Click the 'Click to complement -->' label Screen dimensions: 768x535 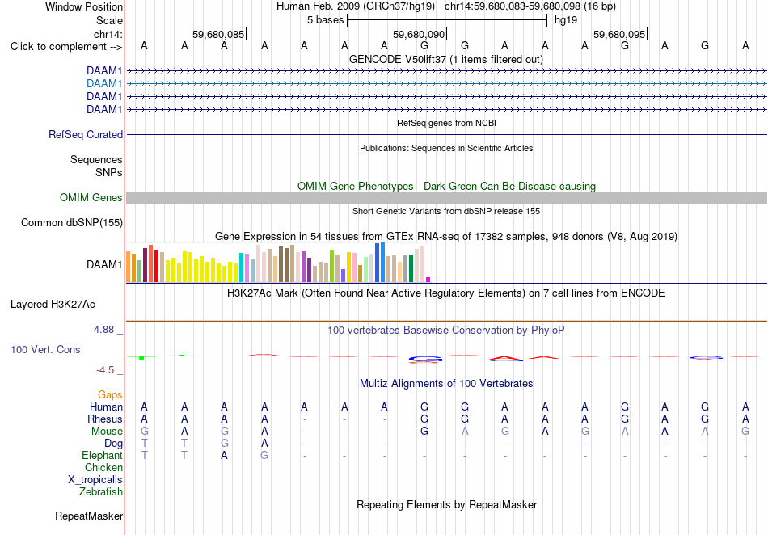click(66, 47)
